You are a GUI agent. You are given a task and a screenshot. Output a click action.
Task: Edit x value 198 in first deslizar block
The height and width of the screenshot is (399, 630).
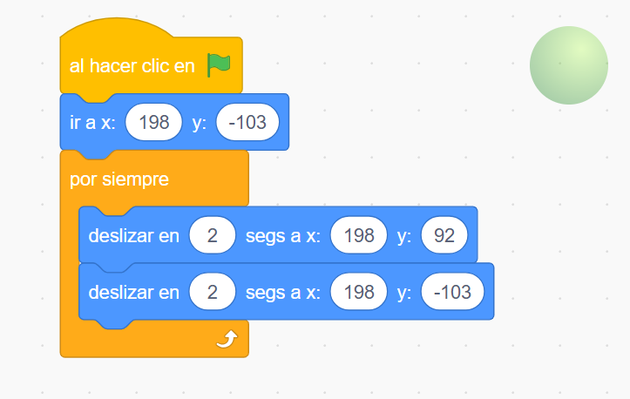point(359,235)
